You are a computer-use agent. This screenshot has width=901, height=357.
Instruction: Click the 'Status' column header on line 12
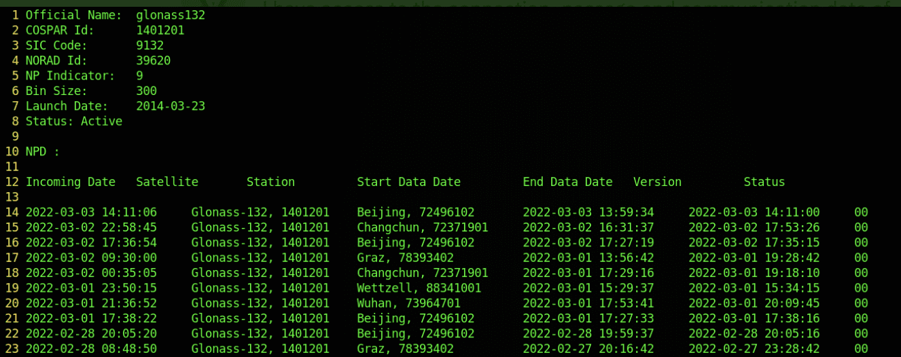(x=764, y=182)
